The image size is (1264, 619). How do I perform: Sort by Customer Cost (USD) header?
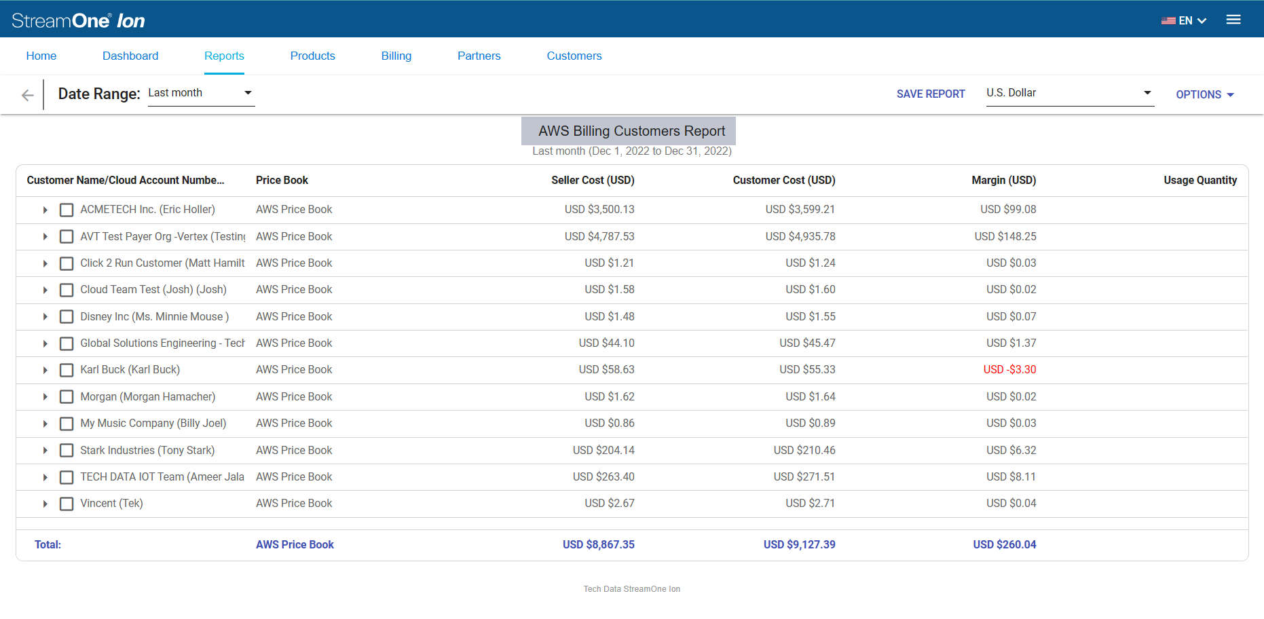784,181
